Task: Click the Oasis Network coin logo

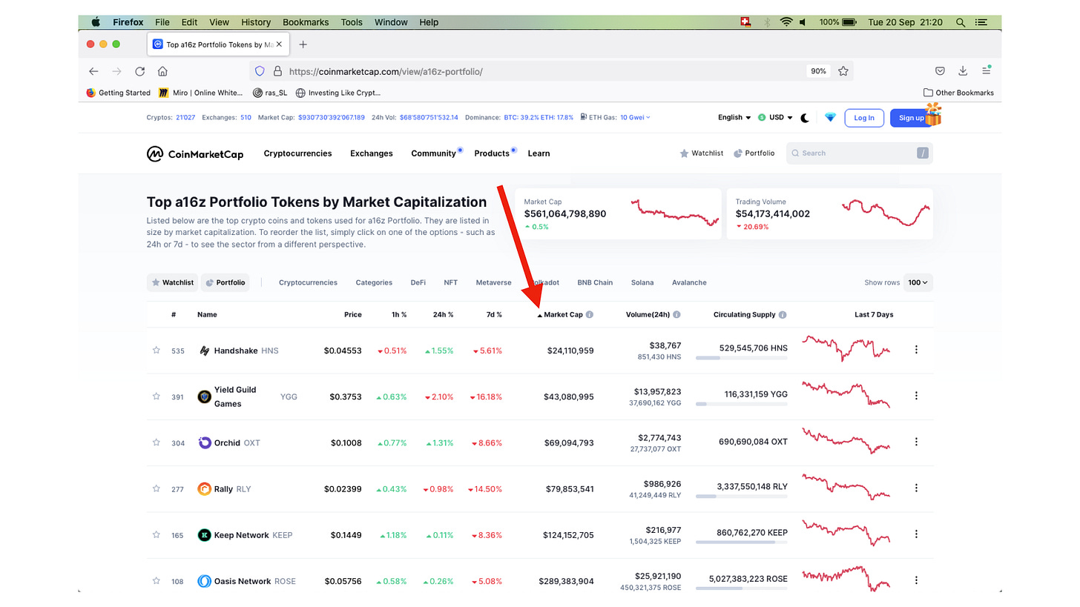Action: [x=205, y=581]
